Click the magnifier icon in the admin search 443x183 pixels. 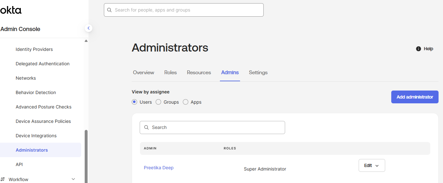pos(147,127)
